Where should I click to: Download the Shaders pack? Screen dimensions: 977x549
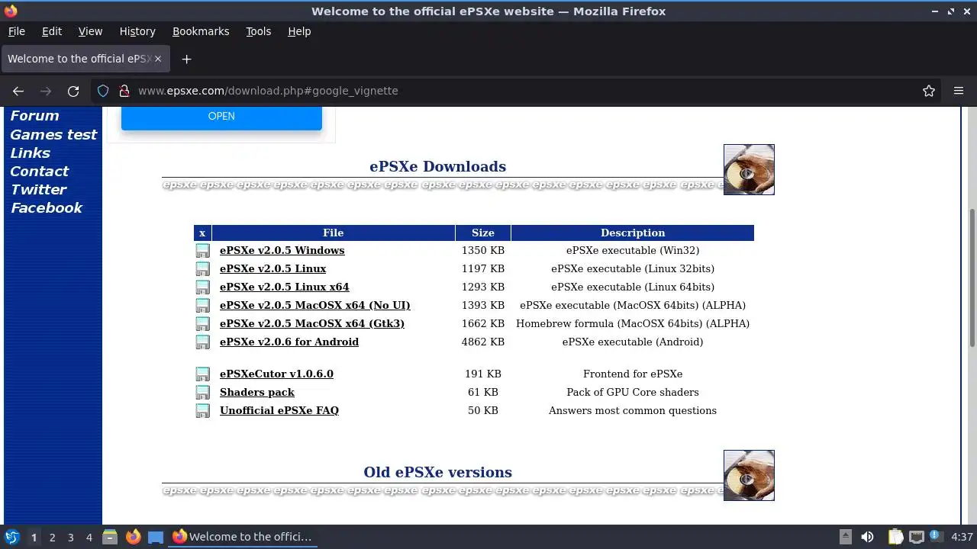click(256, 392)
